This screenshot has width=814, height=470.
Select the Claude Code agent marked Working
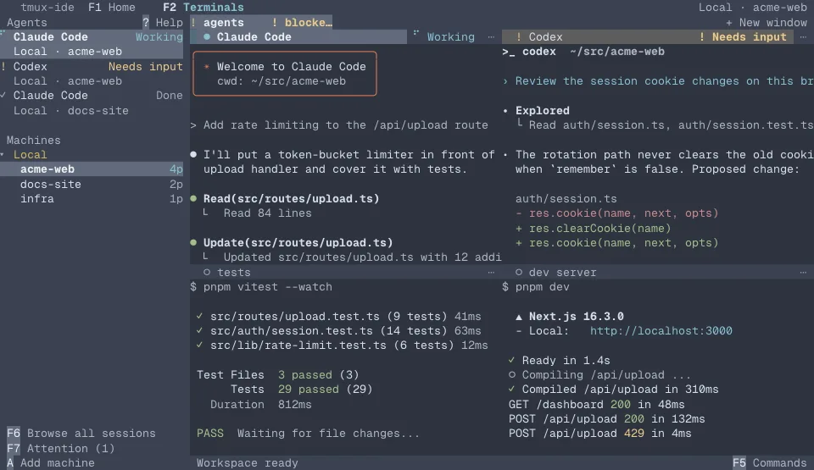[x=92, y=44]
